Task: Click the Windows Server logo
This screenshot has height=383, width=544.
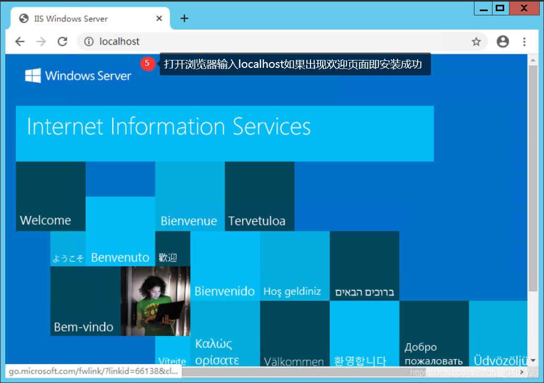Action: tap(78, 76)
